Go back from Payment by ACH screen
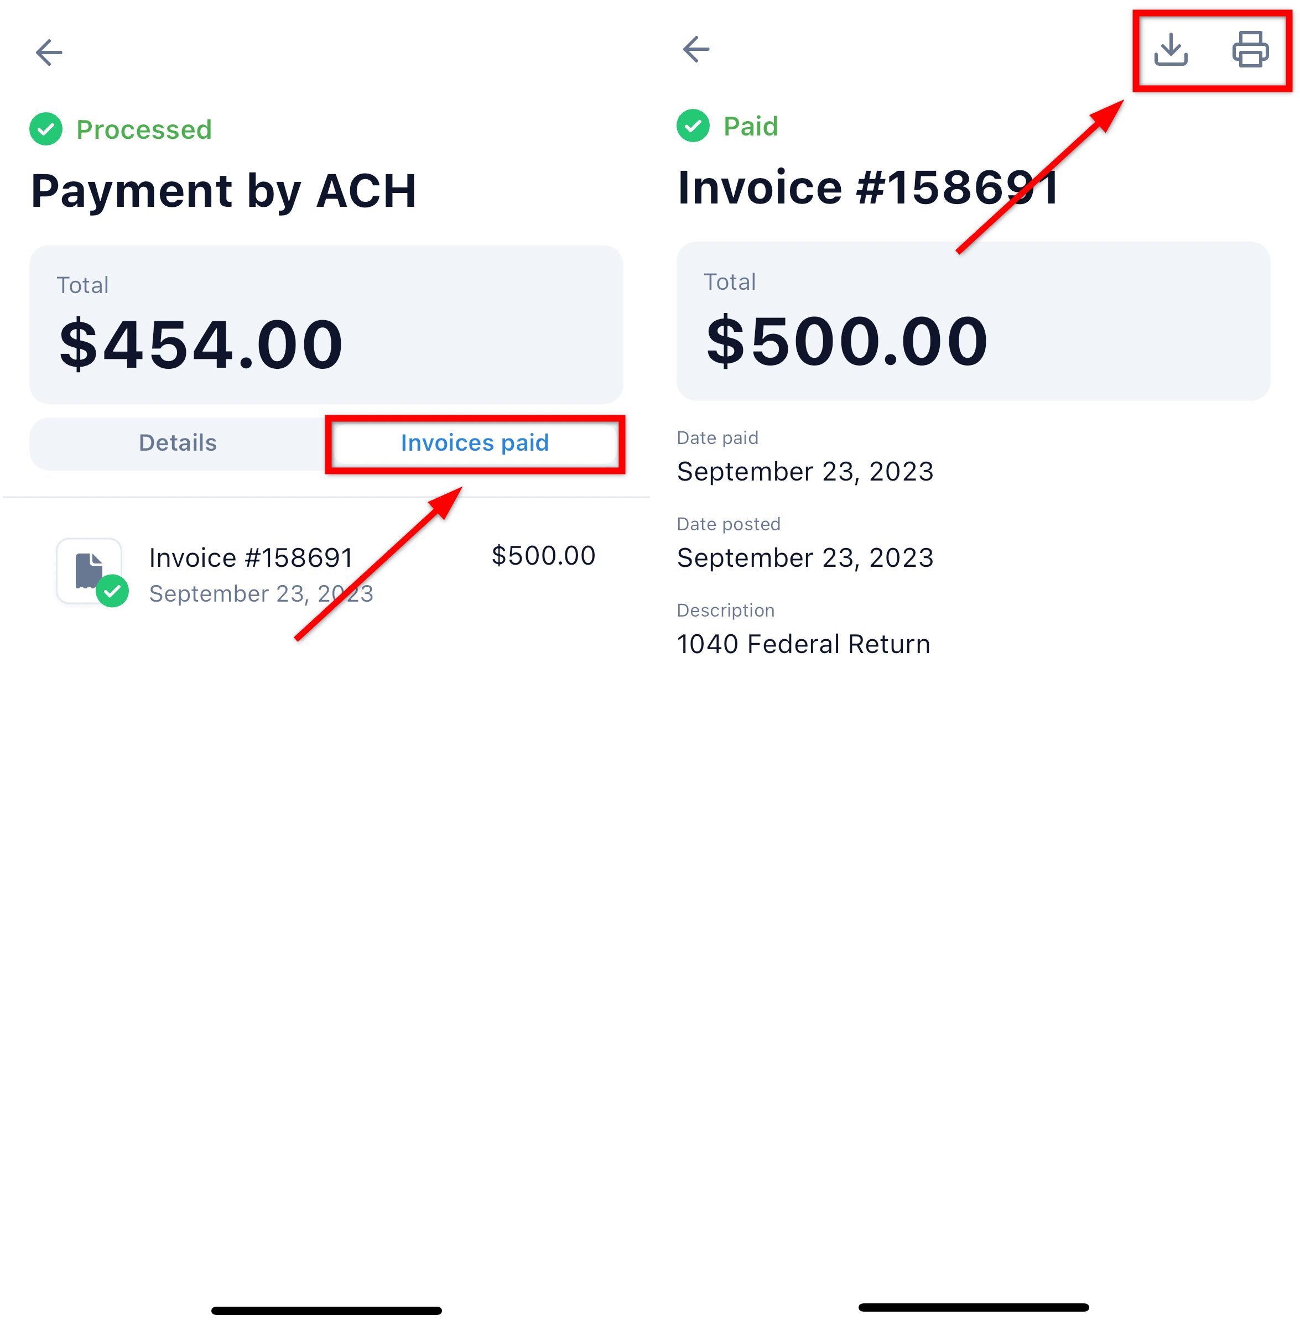 [x=49, y=53]
